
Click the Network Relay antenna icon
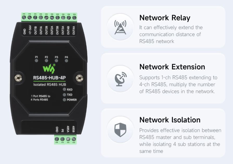pos(120,27)
